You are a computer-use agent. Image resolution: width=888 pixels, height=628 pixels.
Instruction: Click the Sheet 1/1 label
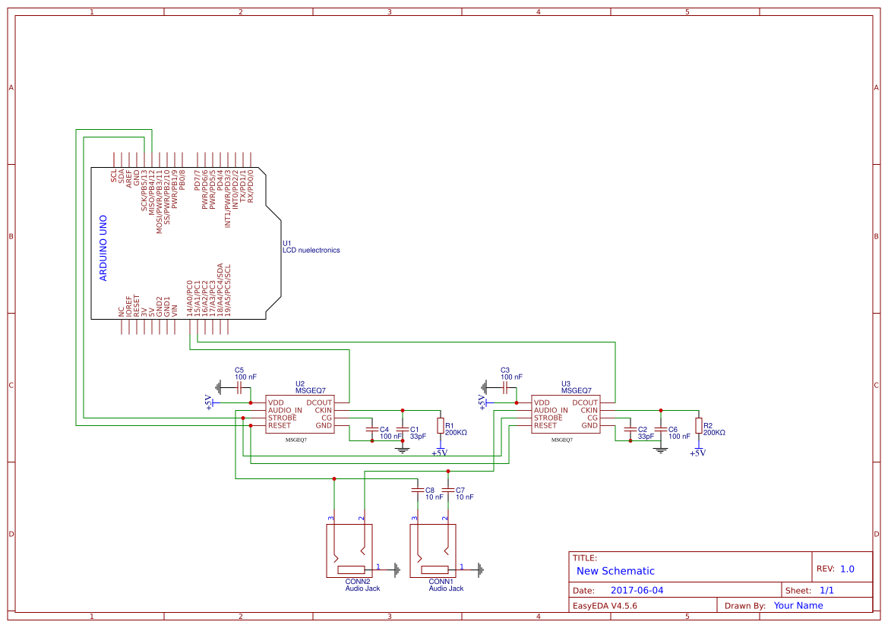click(829, 589)
